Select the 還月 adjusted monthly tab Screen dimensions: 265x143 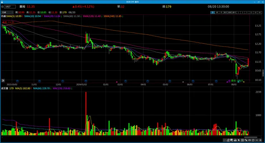pos(234,12)
